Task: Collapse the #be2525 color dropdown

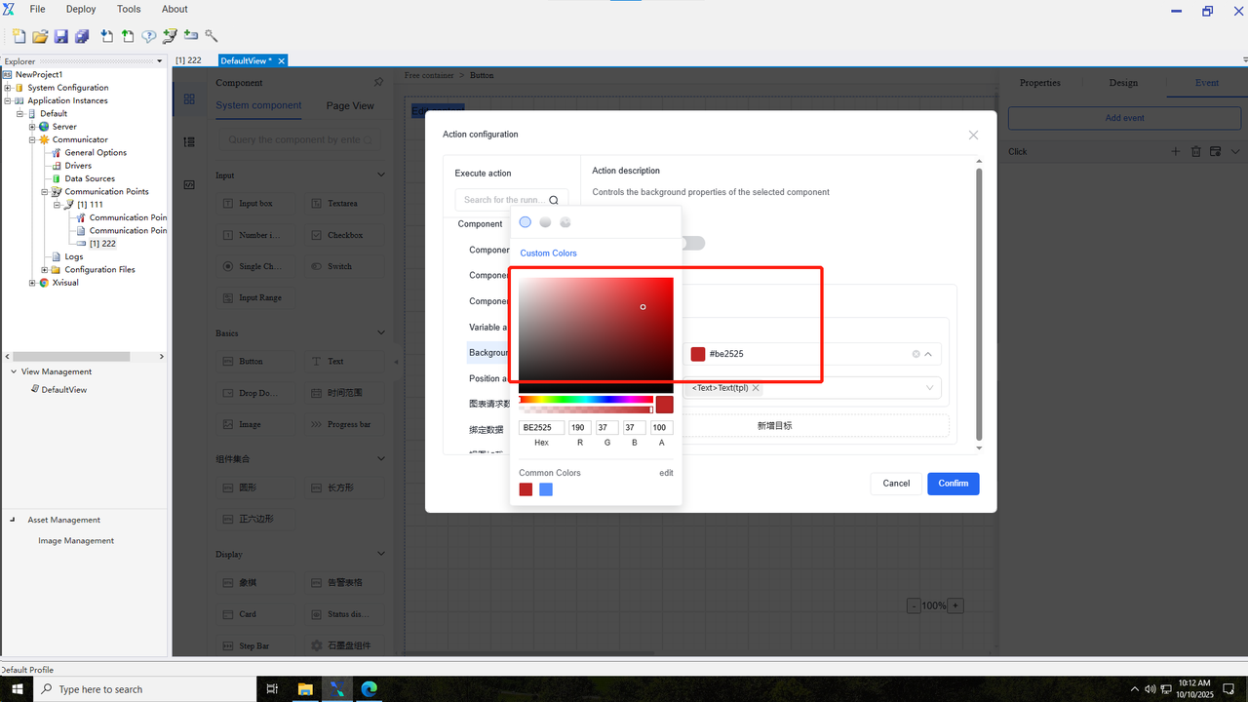Action: [928, 354]
